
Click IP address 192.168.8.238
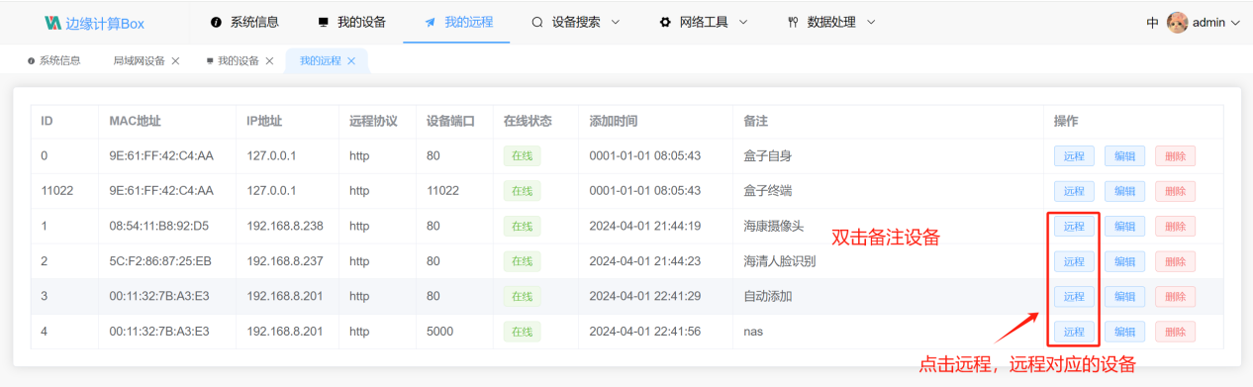point(285,227)
